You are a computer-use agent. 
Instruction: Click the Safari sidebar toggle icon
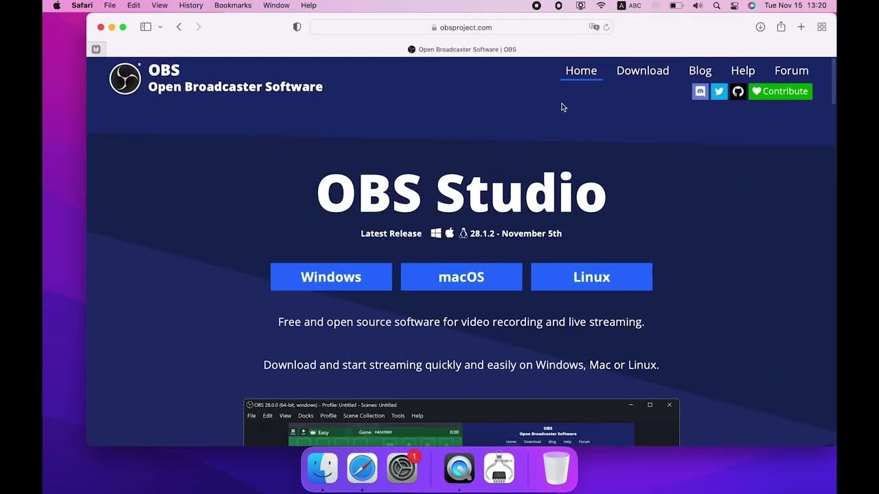[146, 27]
